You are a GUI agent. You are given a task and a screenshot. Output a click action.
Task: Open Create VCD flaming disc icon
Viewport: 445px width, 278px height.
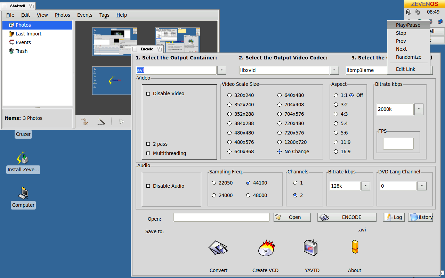pyautogui.click(x=266, y=248)
